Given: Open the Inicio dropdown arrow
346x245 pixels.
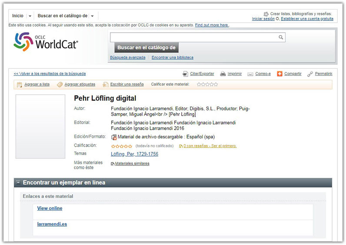Looking at the screenshot, I should (30, 16).
